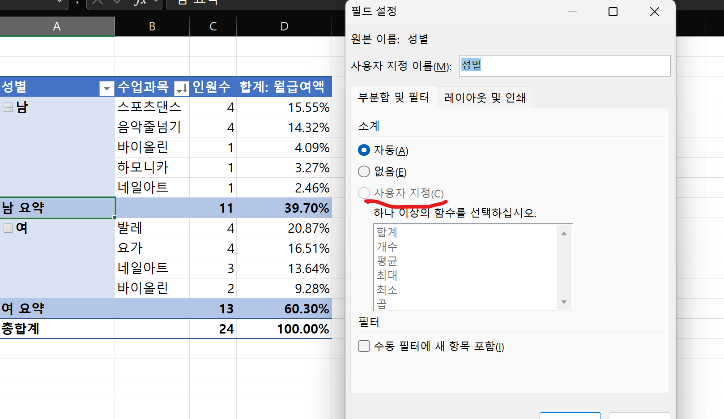Screen dimensions: 724x419
Task: Switch to the 부분합 및 필터 tab
Action: point(393,98)
